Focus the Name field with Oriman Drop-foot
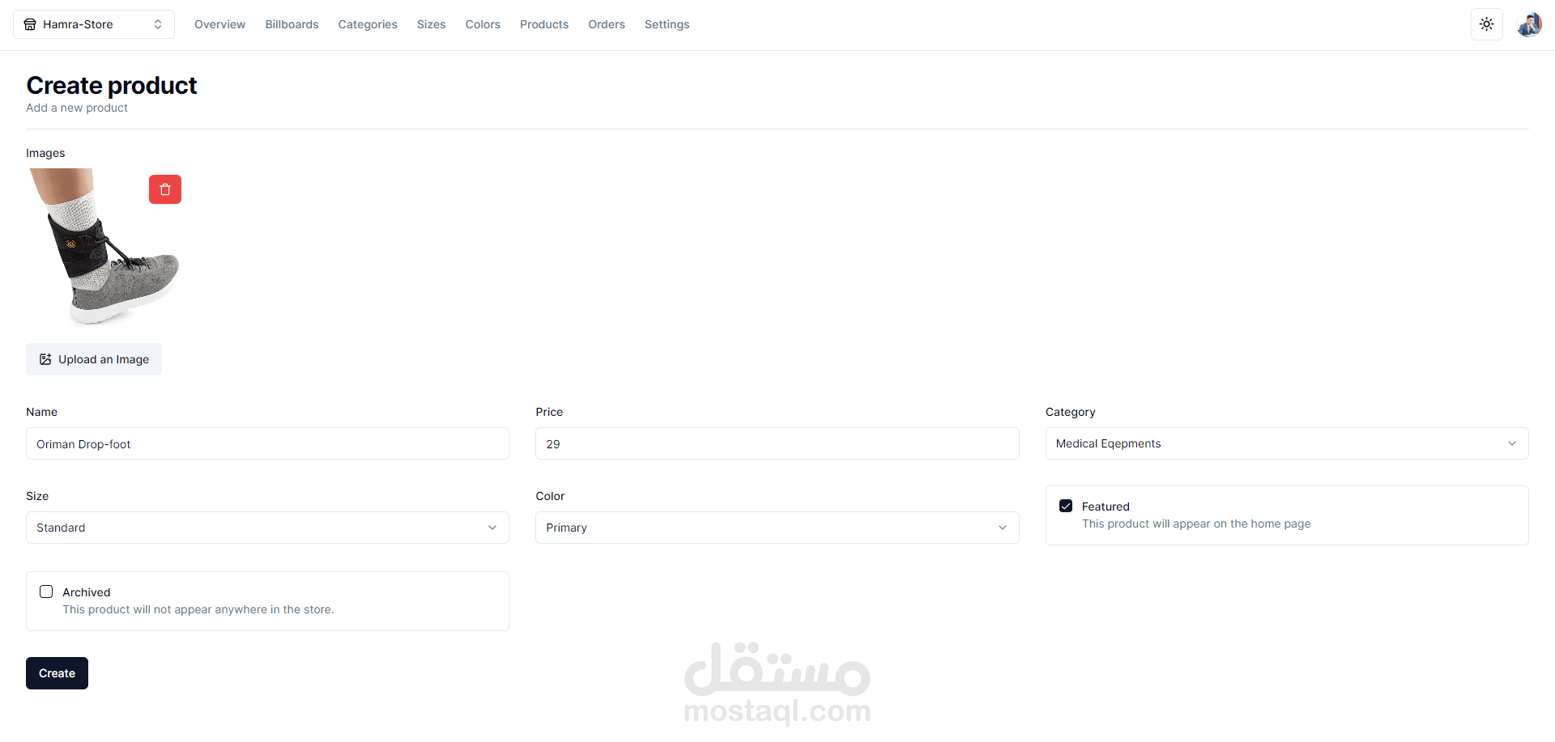1555x742 pixels. click(x=267, y=443)
